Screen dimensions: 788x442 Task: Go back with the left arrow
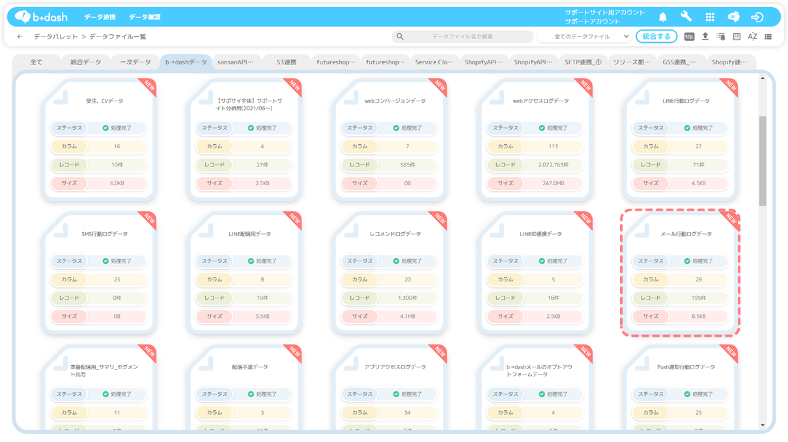20,37
